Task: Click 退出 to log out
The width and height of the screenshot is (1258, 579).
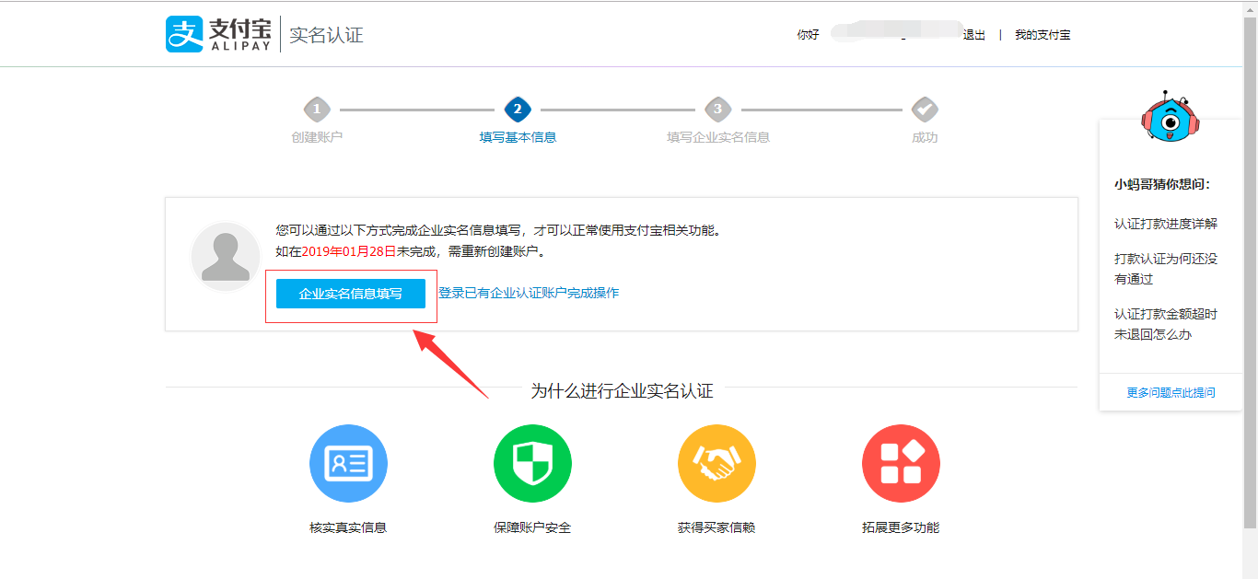Action: tap(973, 35)
